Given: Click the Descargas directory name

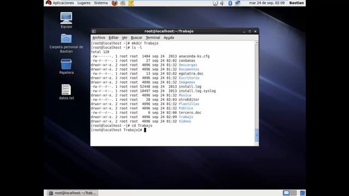Looking at the screenshot, I should [x=188, y=65].
